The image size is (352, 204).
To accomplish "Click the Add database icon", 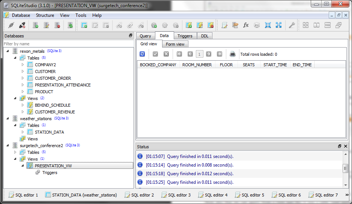I will [36, 25].
